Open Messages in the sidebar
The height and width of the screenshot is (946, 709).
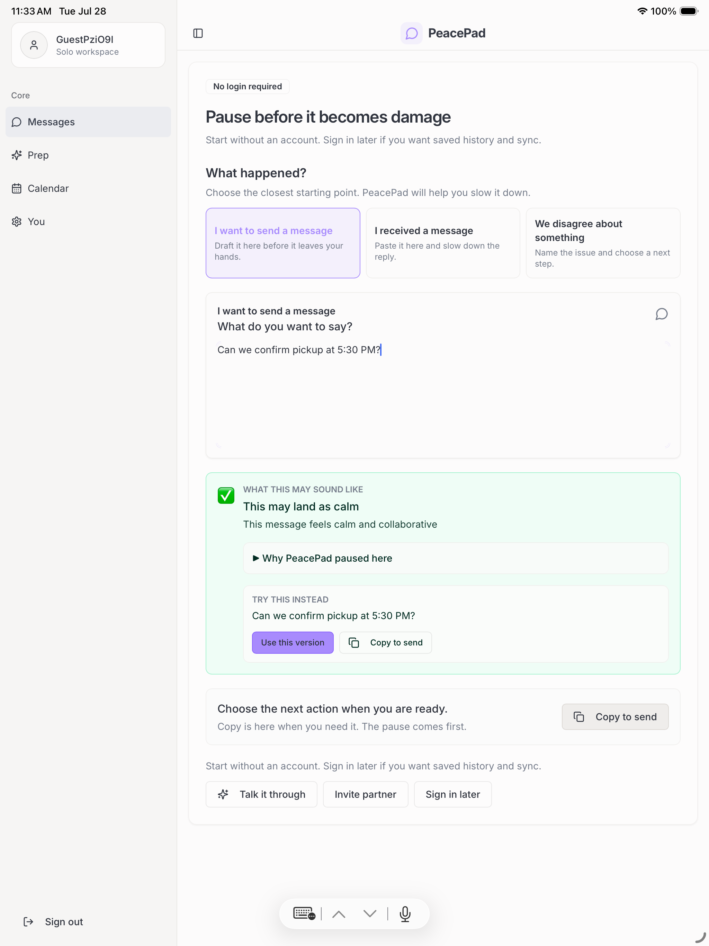click(88, 122)
